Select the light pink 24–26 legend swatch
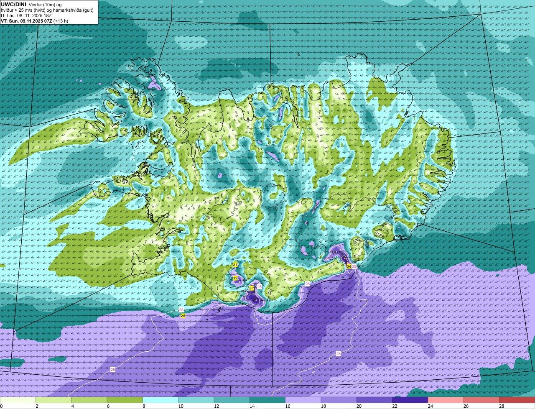This screenshot has height=409, width=535. 446,400
